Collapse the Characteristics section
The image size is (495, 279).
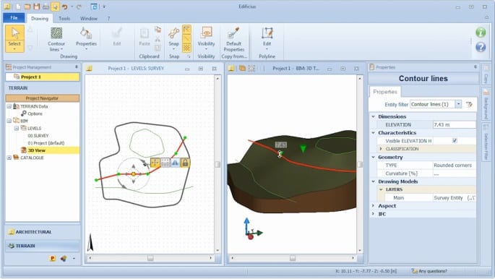coord(373,133)
